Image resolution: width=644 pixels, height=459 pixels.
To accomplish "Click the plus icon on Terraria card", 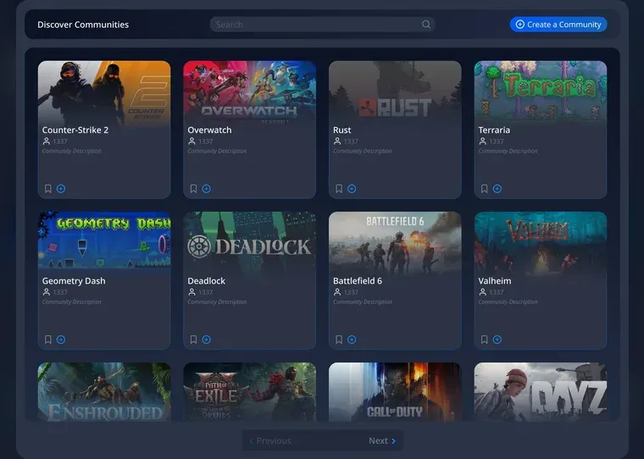I will (x=497, y=189).
